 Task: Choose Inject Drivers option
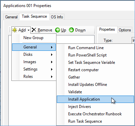click(95, 107)
